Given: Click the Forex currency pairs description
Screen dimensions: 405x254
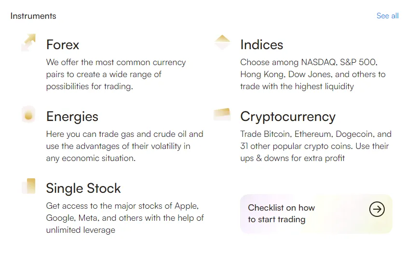Looking at the screenshot, I should coord(116,74).
